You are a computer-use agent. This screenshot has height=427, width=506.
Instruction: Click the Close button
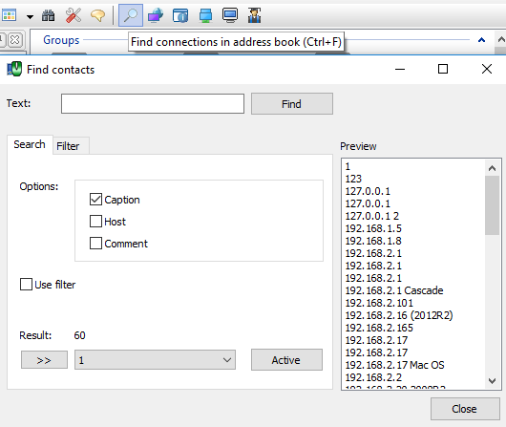pyautogui.click(x=465, y=409)
